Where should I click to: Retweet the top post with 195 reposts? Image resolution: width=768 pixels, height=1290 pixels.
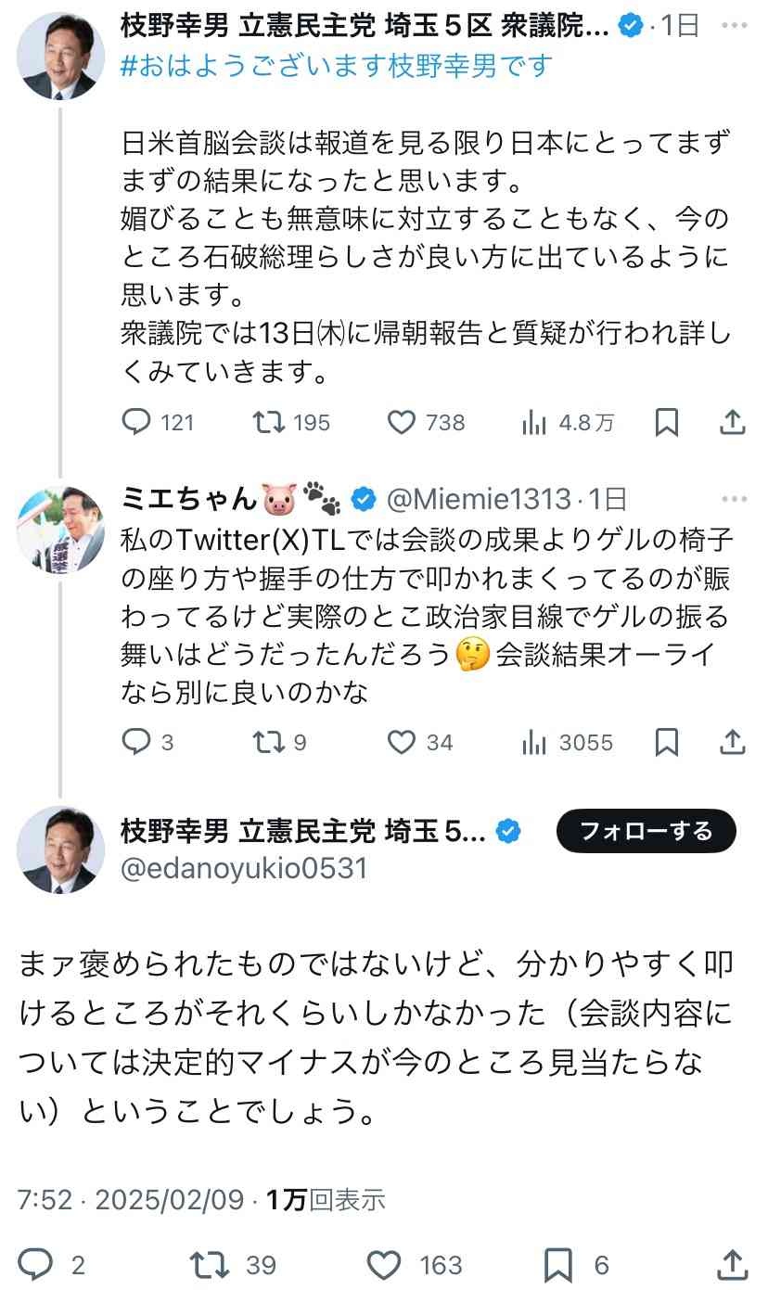(269, 423)
